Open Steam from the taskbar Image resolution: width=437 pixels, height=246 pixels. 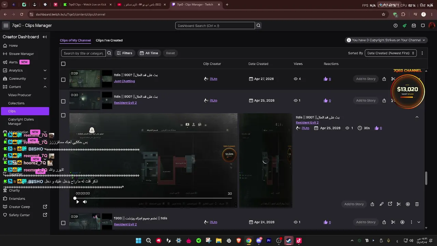288,241
